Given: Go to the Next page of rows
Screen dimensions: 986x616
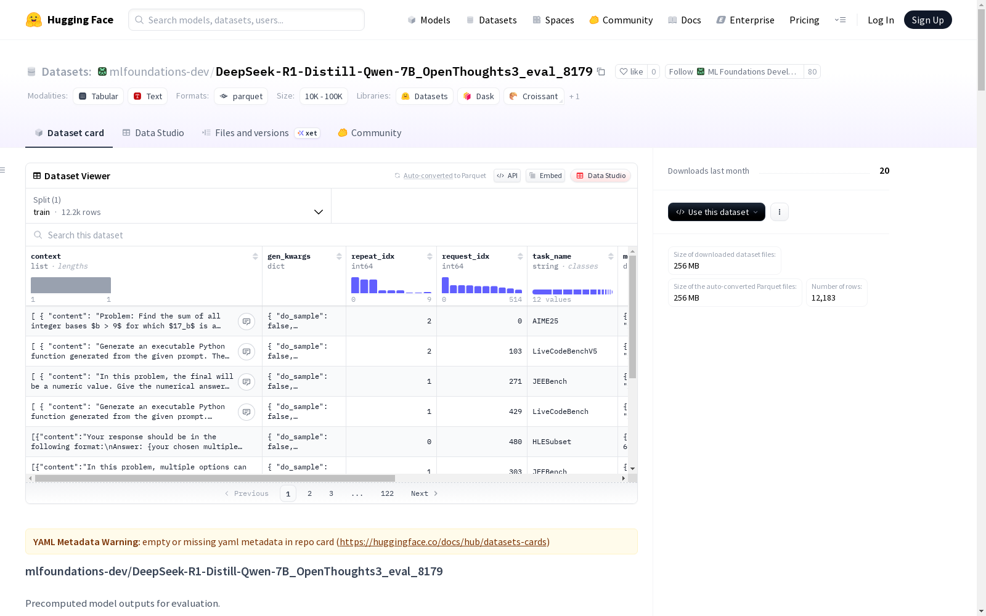Looking at the screenshot, I should [x=425, y=493].
